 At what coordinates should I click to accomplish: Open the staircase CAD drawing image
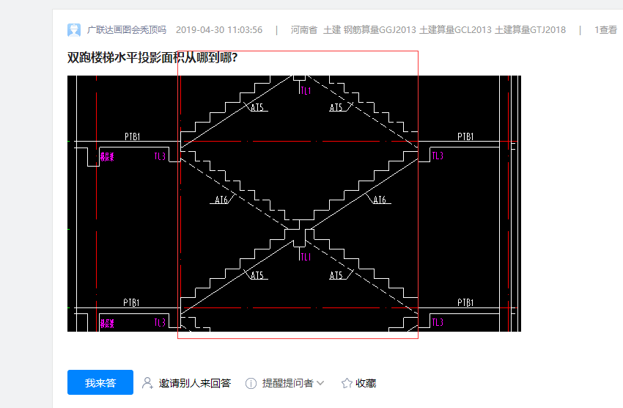(294, 203)
